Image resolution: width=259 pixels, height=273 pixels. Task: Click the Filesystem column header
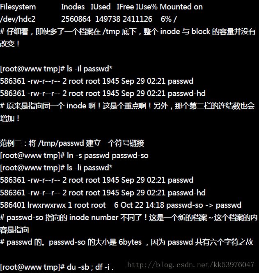click(18, 7)
